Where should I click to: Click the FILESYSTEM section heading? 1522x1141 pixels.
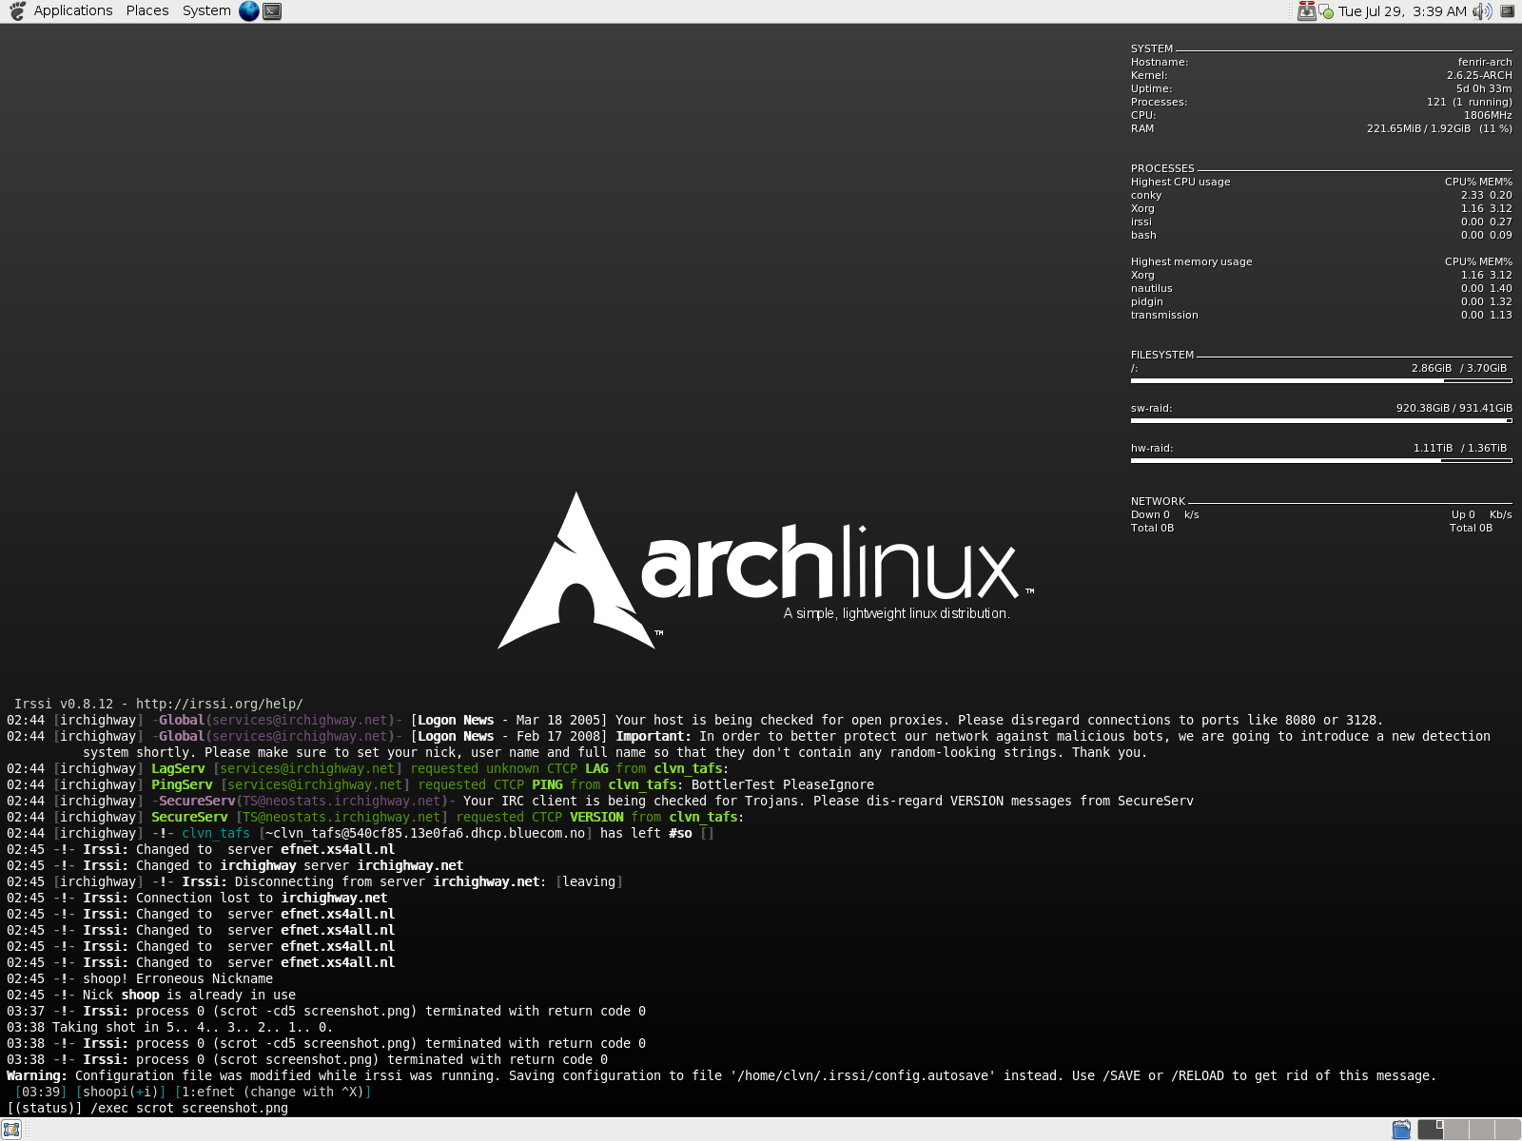1161,355
